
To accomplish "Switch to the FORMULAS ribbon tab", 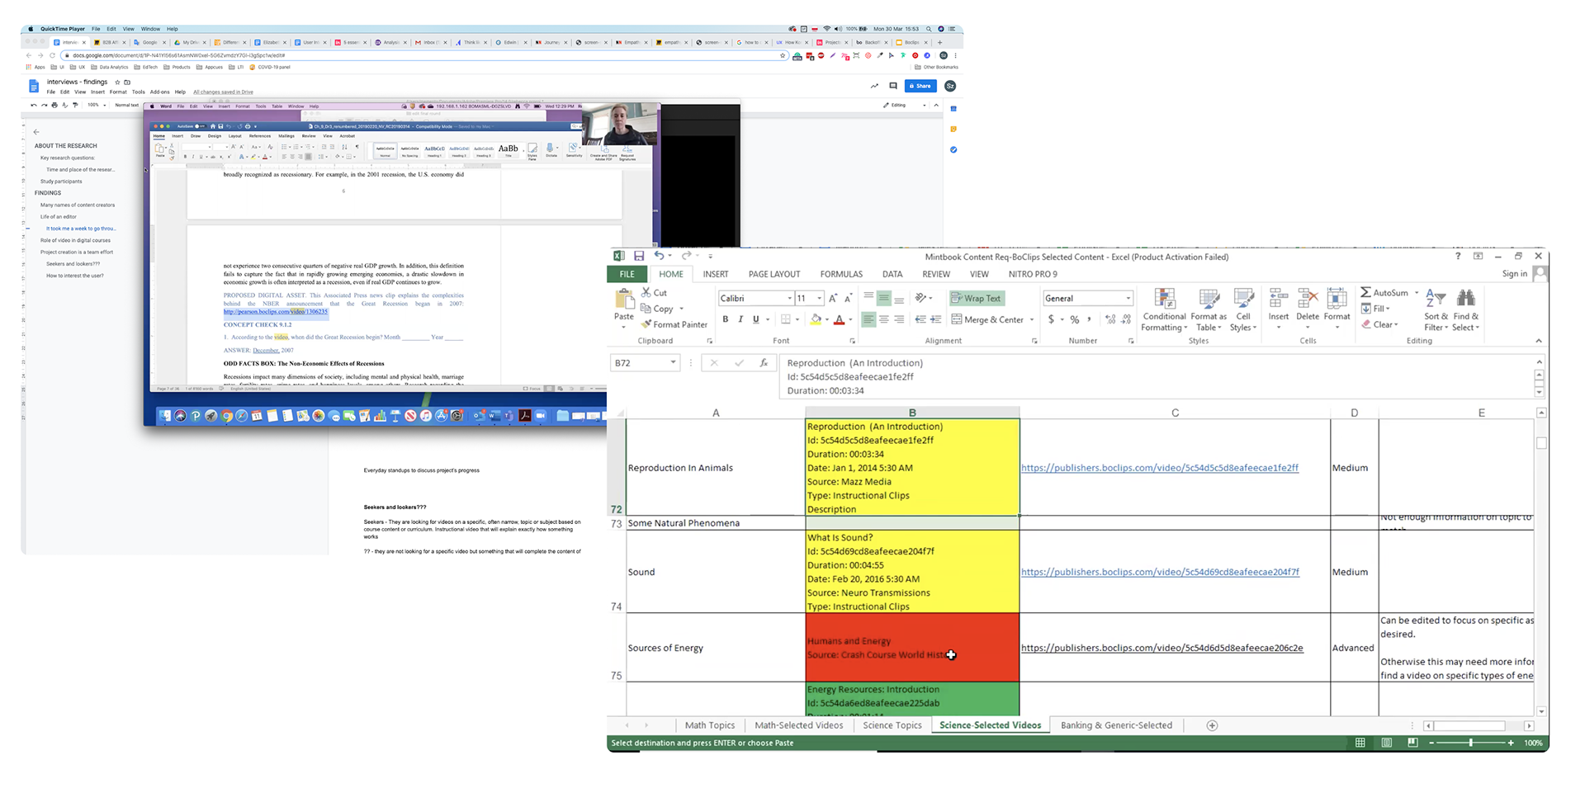I will click(841, 274).
